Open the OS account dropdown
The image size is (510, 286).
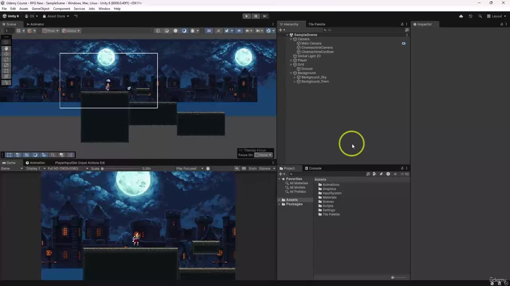coord(31,16)
